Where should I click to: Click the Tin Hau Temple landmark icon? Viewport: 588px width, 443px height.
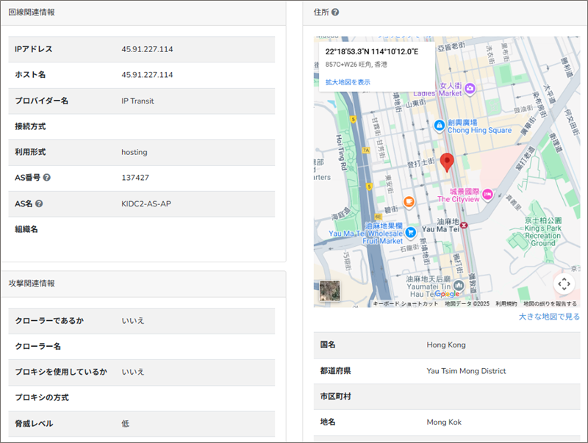pos(459,285)
